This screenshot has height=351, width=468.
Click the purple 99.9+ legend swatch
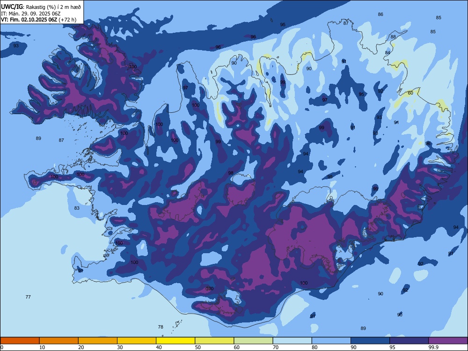pyautogui.click(x=448, y=341)
